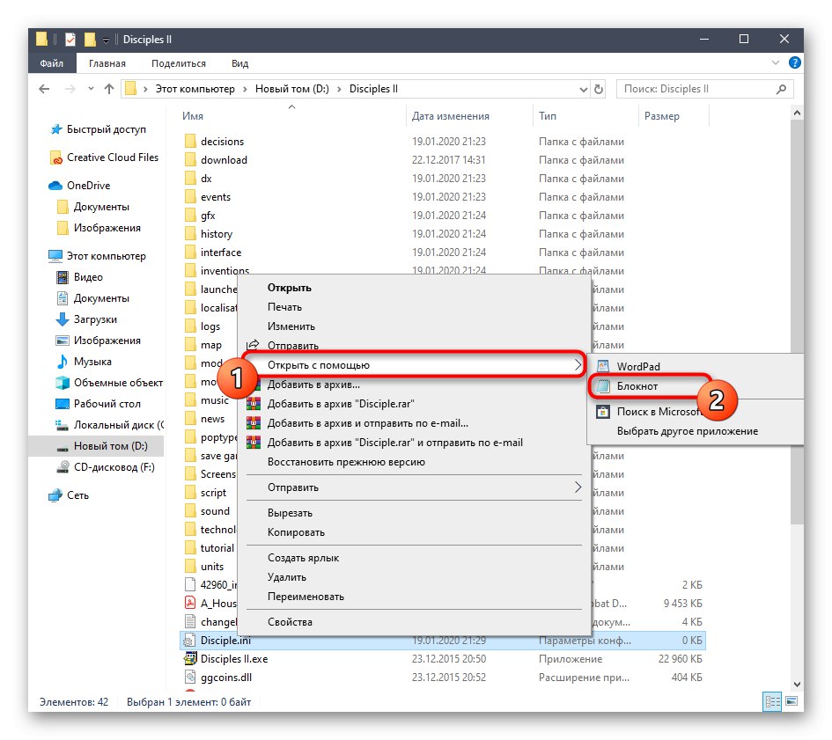
Task: Open recent locations dropdown arrow
Action: click(x=91, y=89)
